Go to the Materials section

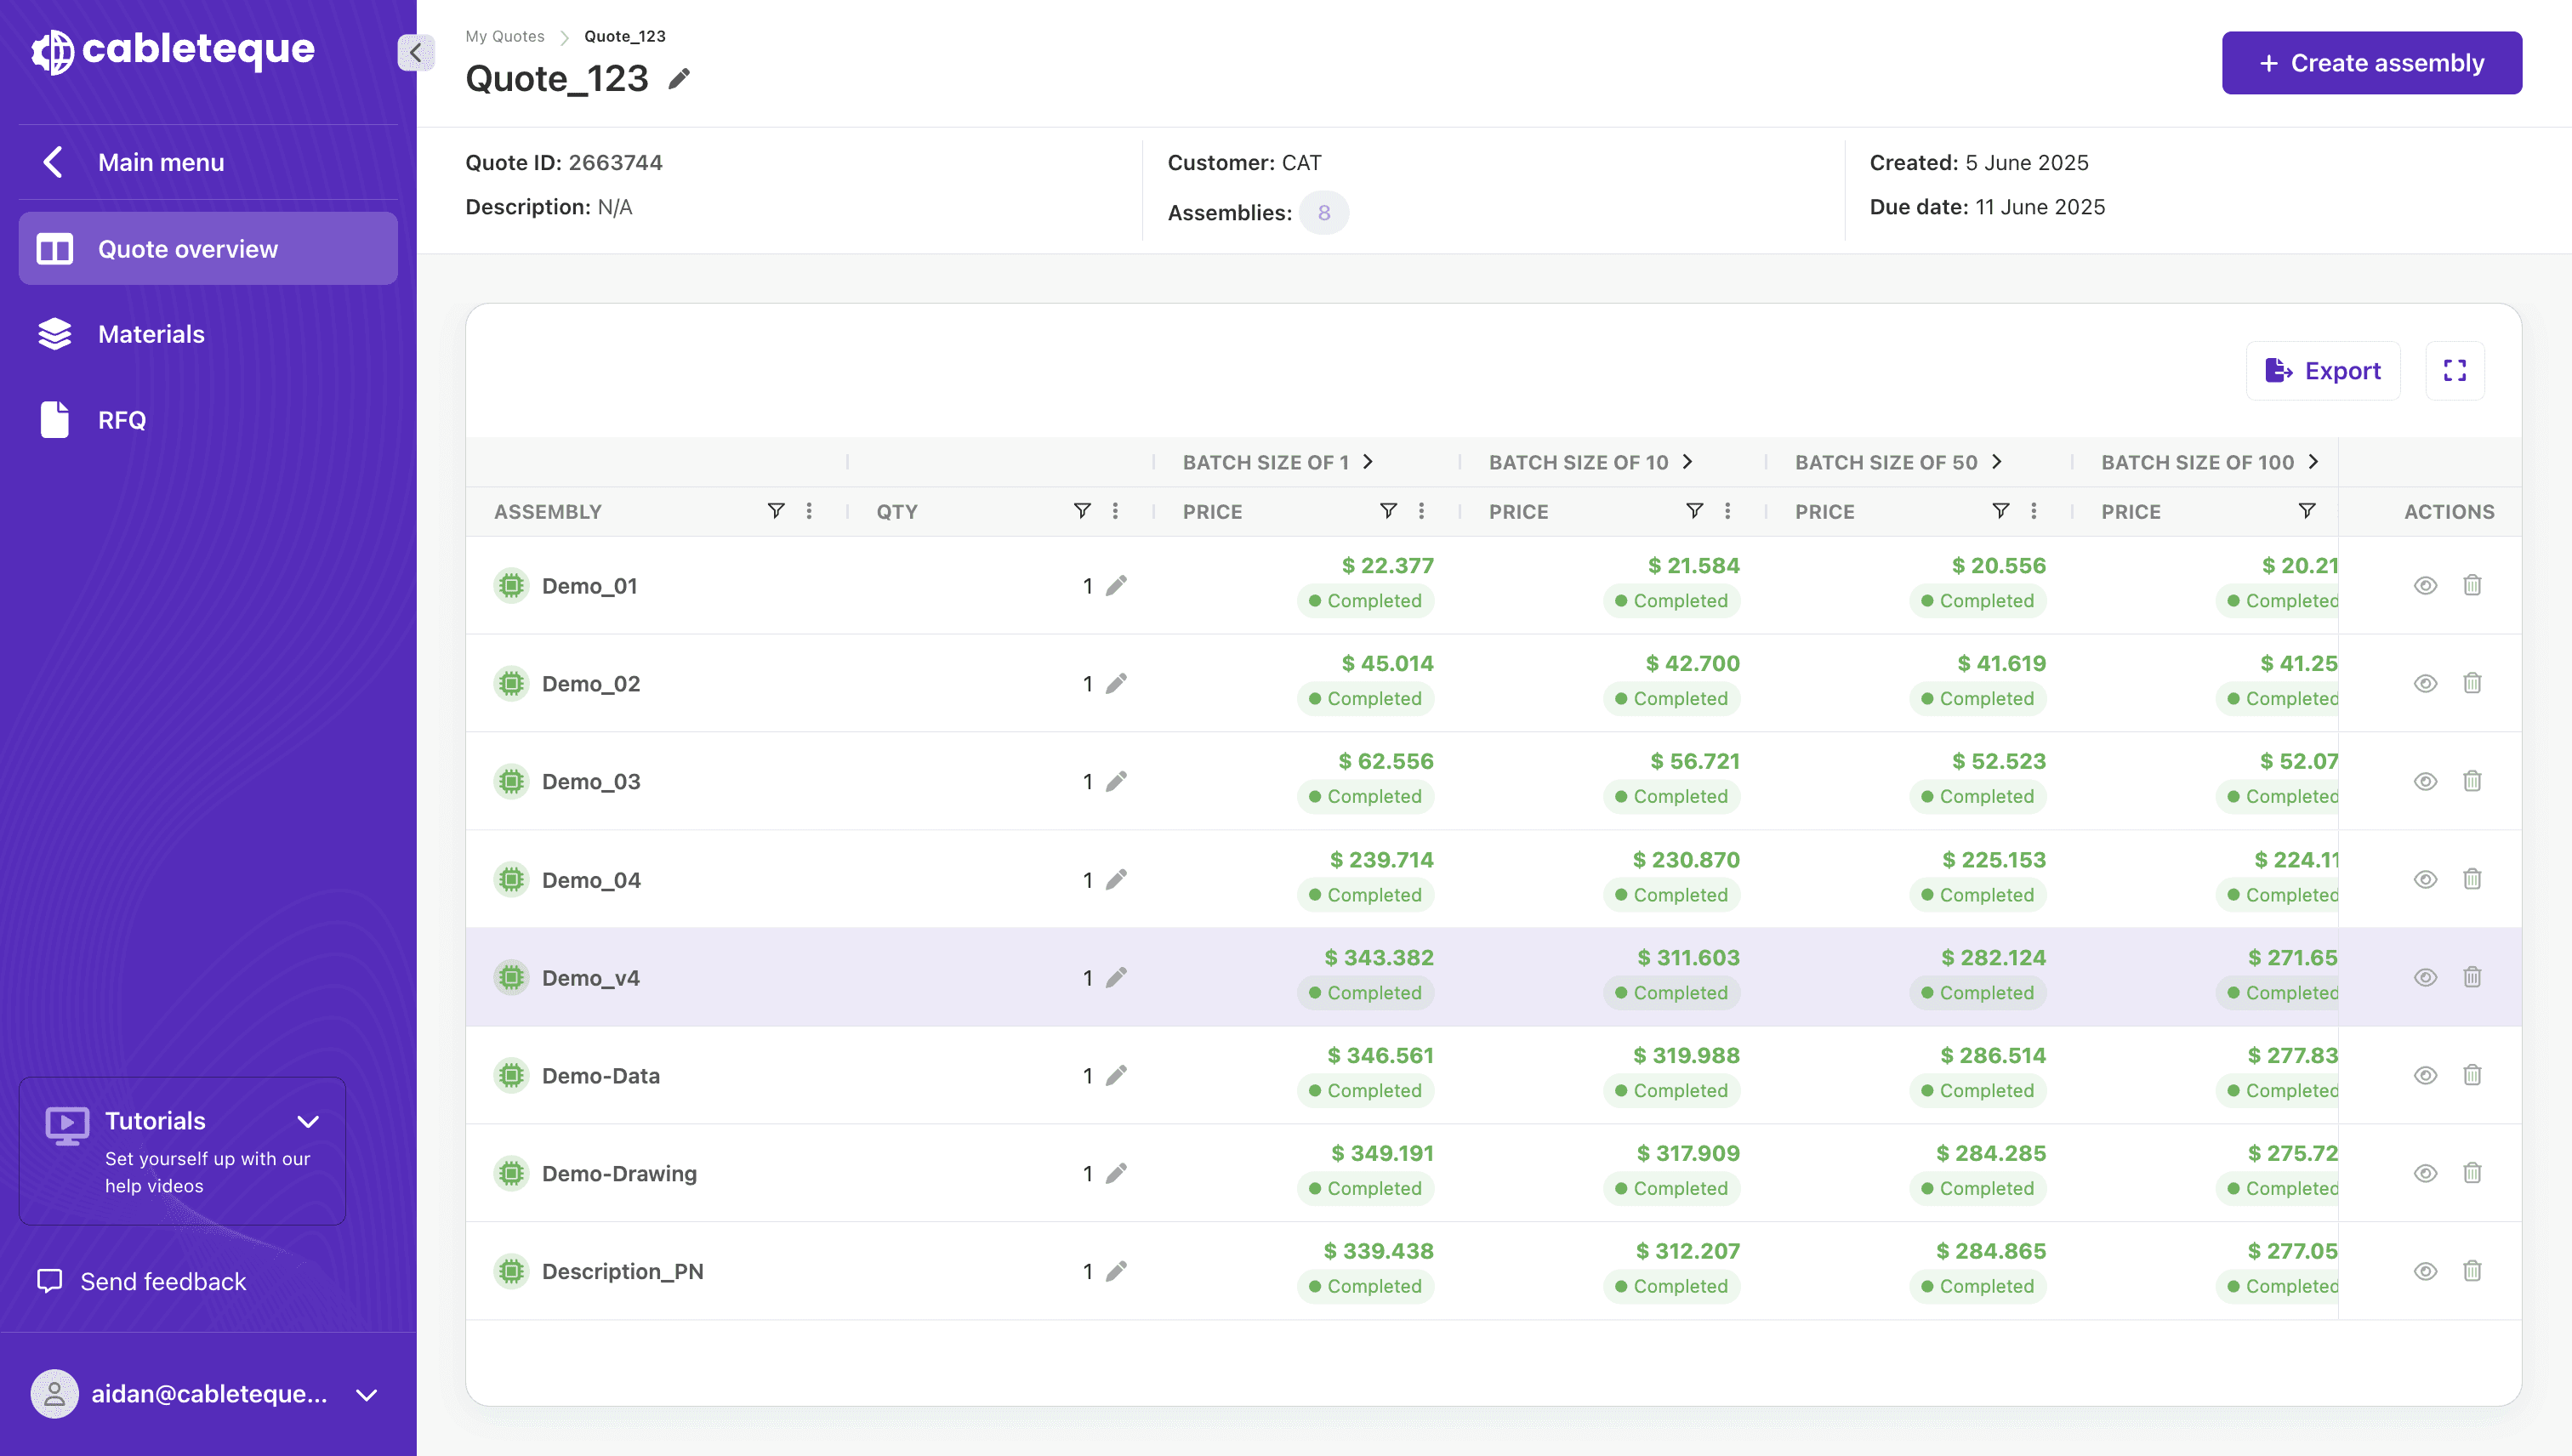[x=151, y=334]
